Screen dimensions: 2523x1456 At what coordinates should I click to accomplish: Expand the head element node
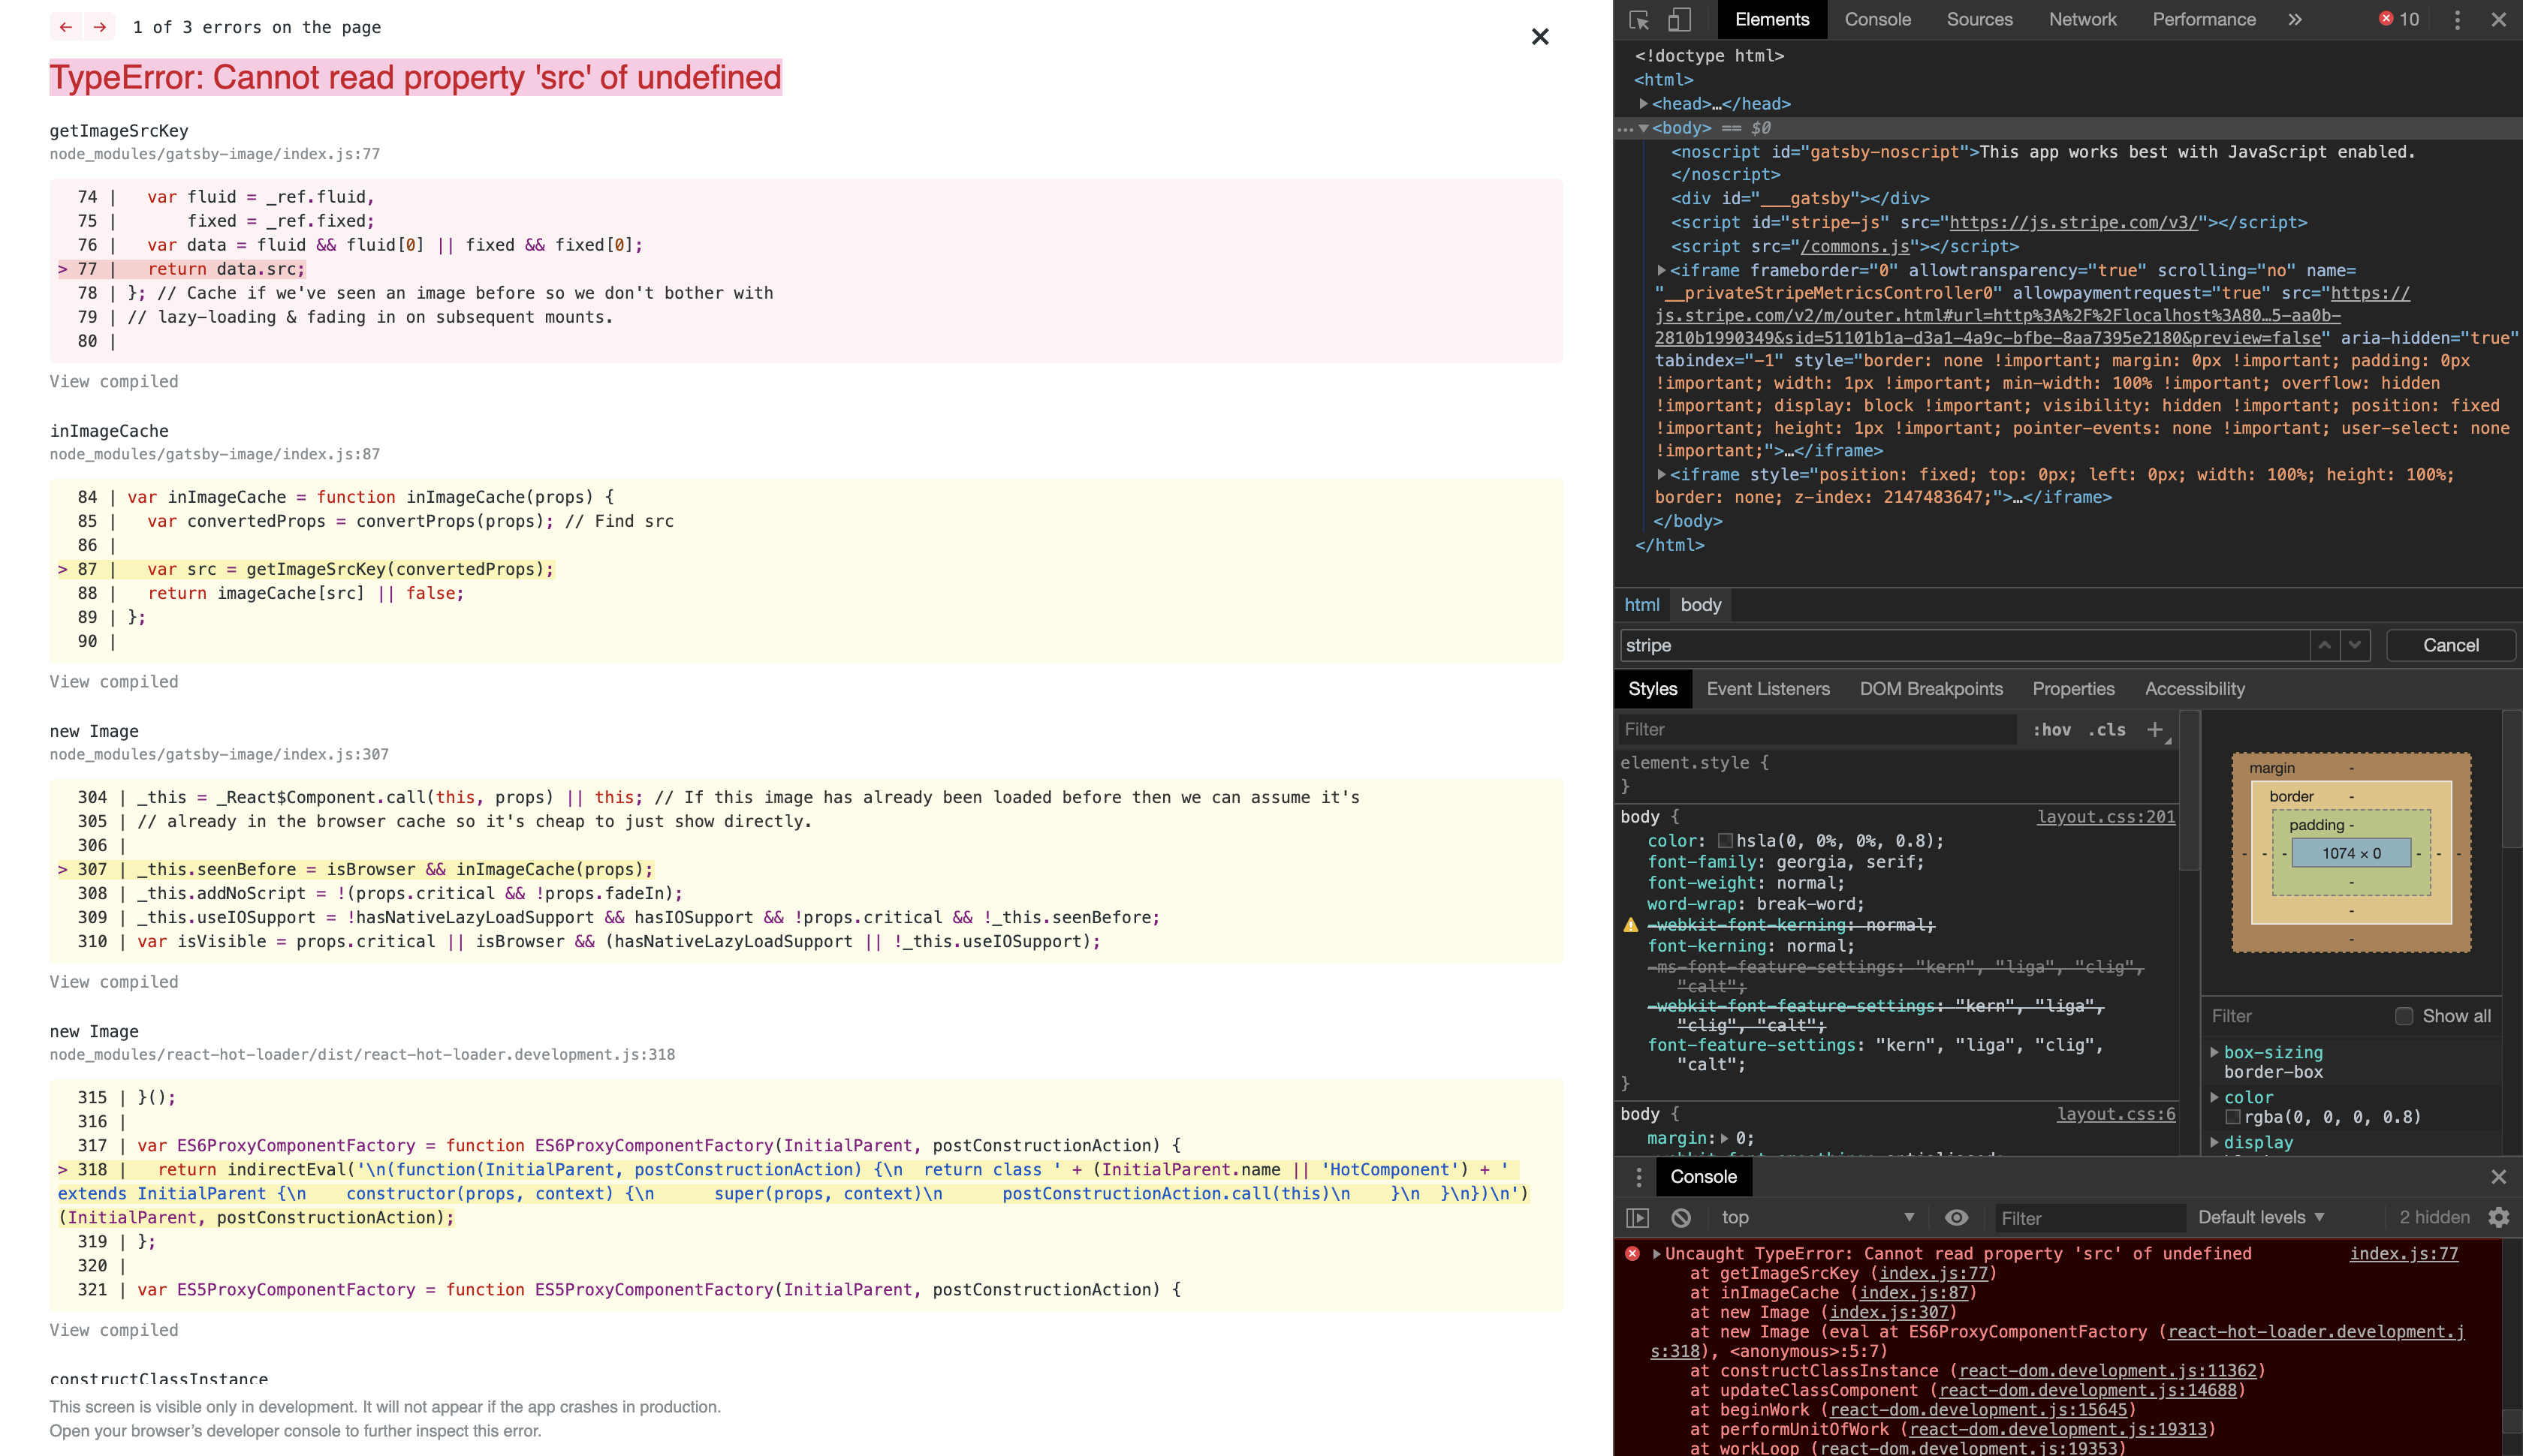1643,104
